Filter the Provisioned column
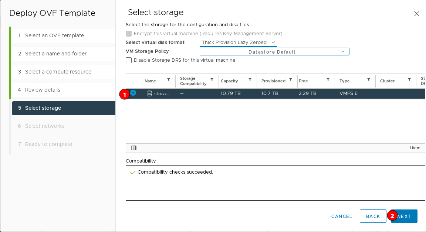Viewport: 426px width, 232px height. point(291,79)
